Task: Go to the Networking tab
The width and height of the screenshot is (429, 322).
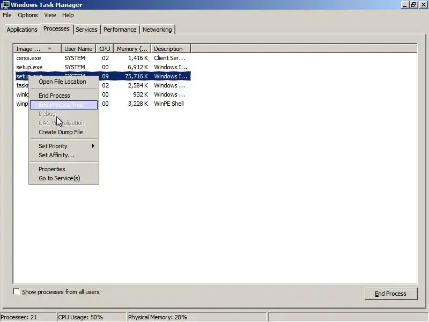Action: tap(157, 30)
